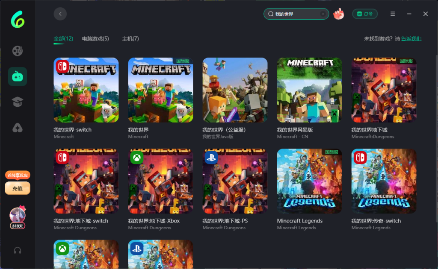Click the search magnifier icon
Image resolution: width=438 pixels, height=269 pixels.
(271, 14)
